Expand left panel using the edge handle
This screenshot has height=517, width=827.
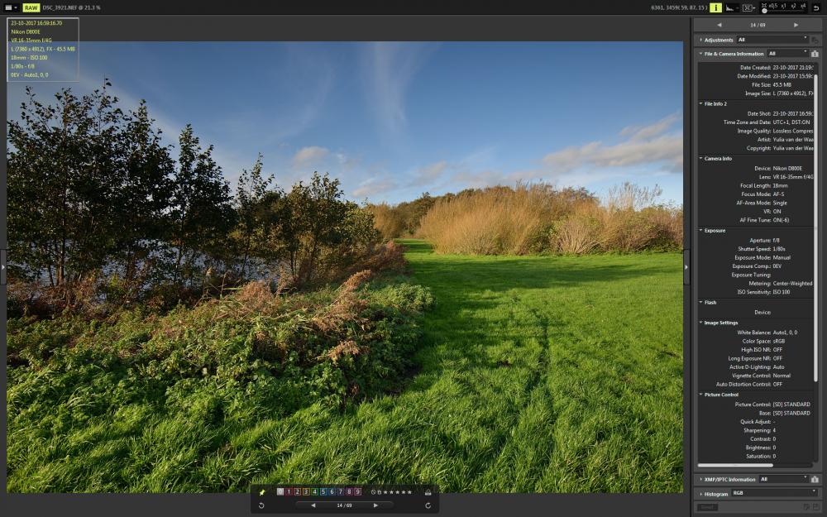click(3, 267)
